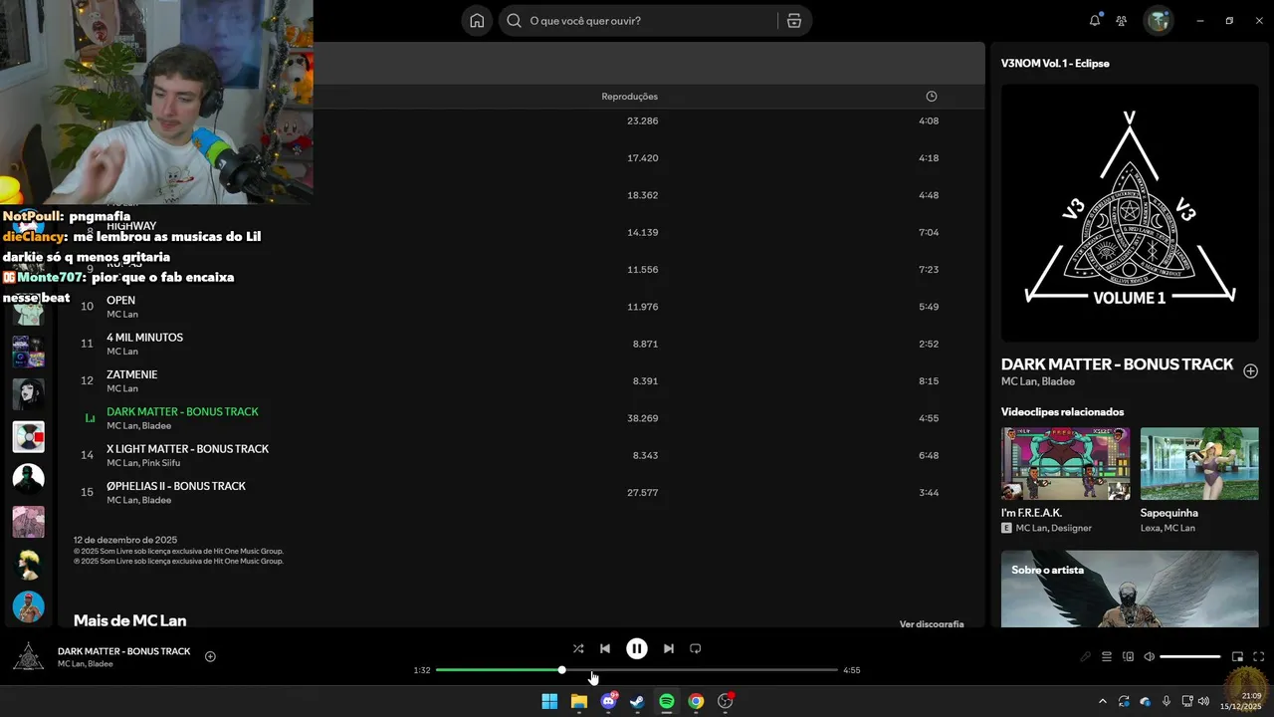Open the bottom sidebar library artist avatar
The height and width of the screenshot is (717, 1274).
click(x=28, y=606)
